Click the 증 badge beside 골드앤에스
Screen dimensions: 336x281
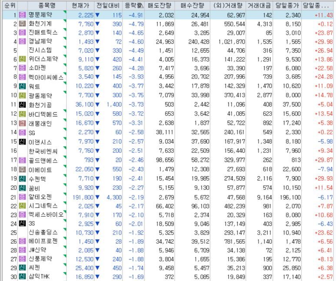(x=22, y=160)
